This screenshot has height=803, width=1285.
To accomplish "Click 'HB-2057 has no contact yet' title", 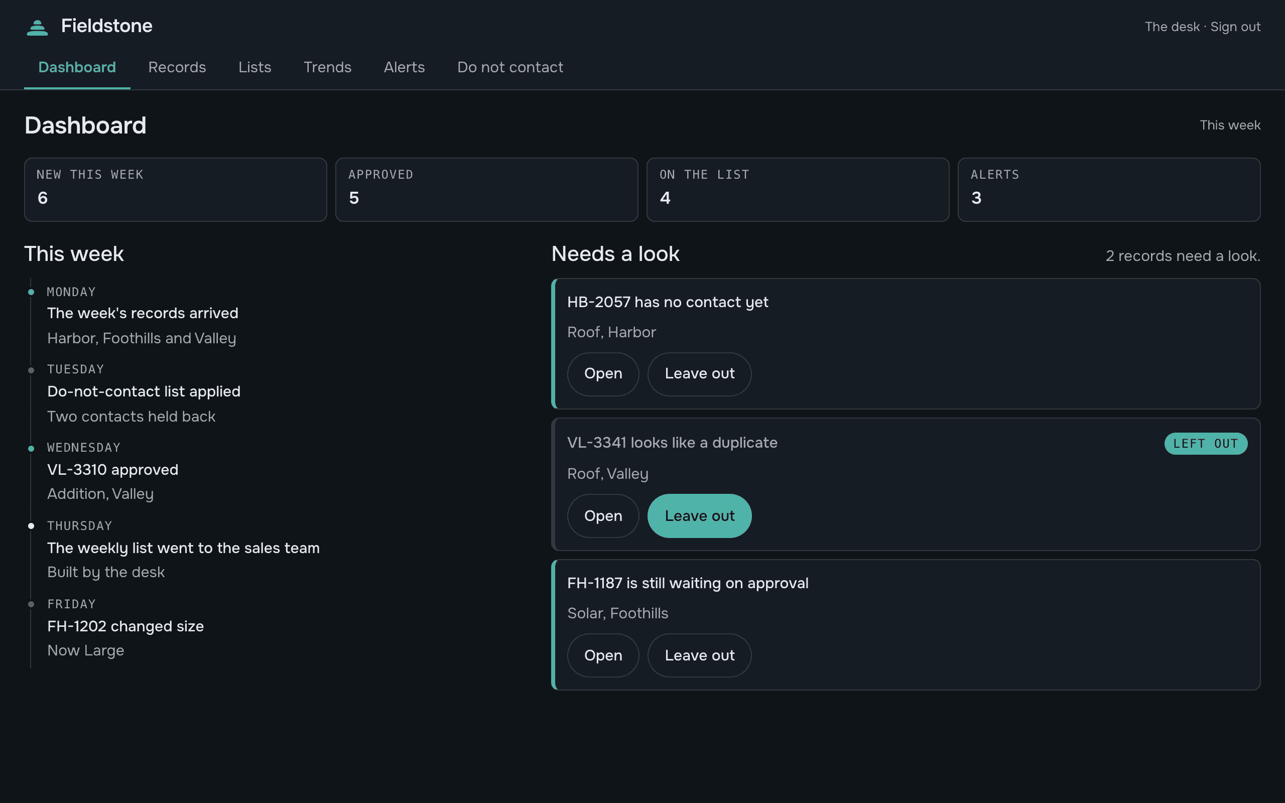I will [668, 302].
